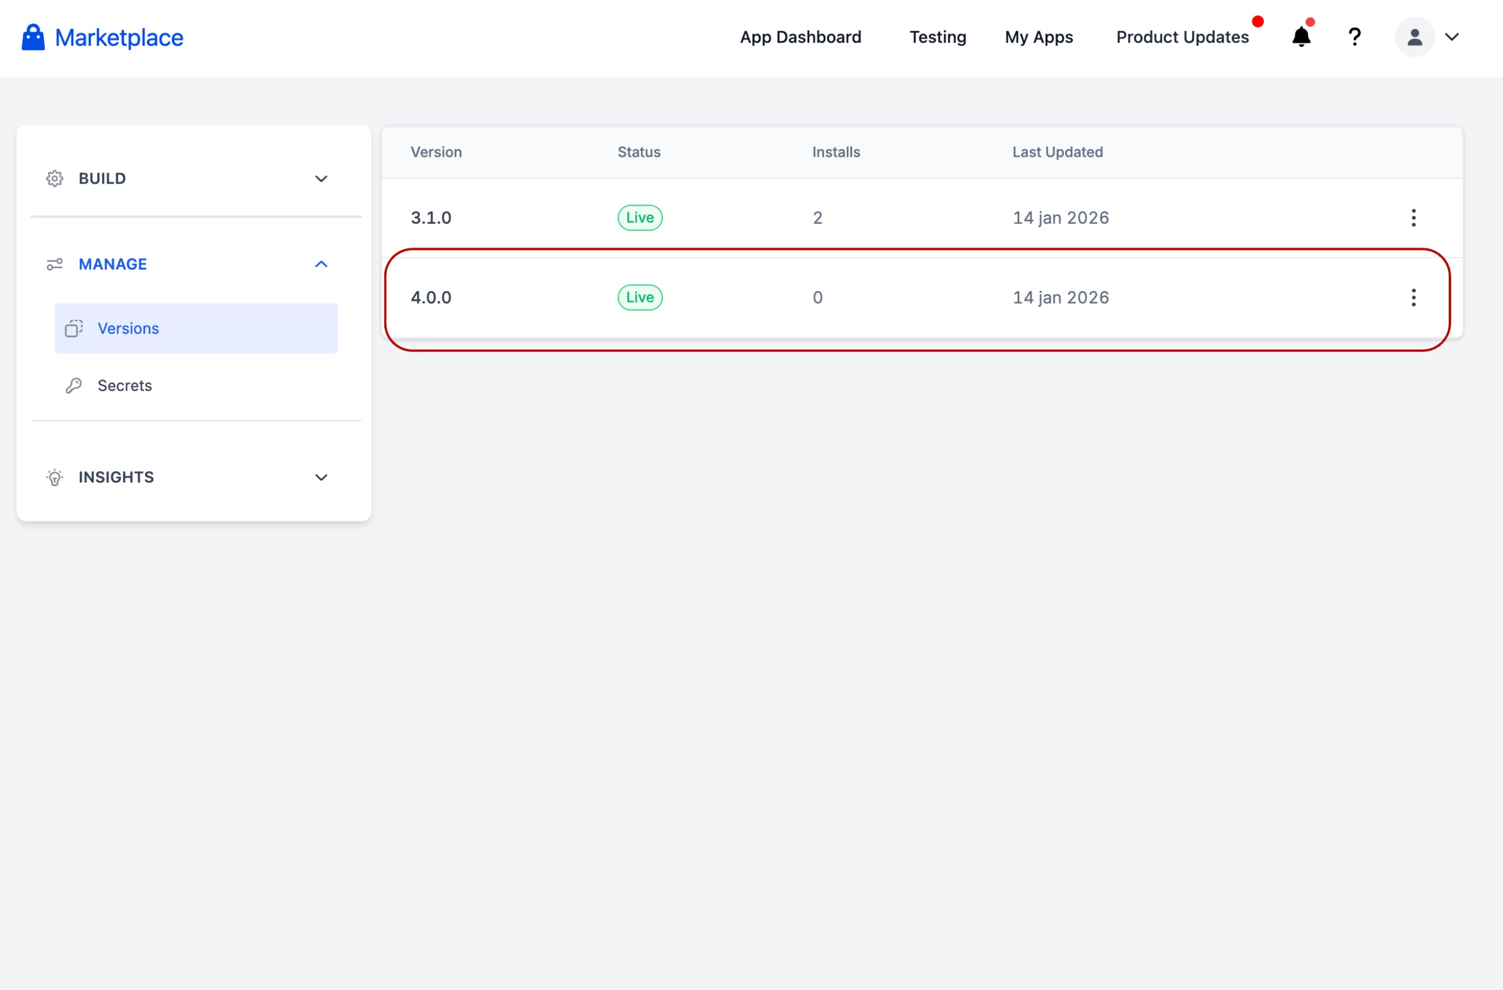Open three-dot menu for version 4.0.0

(1413, 298)
